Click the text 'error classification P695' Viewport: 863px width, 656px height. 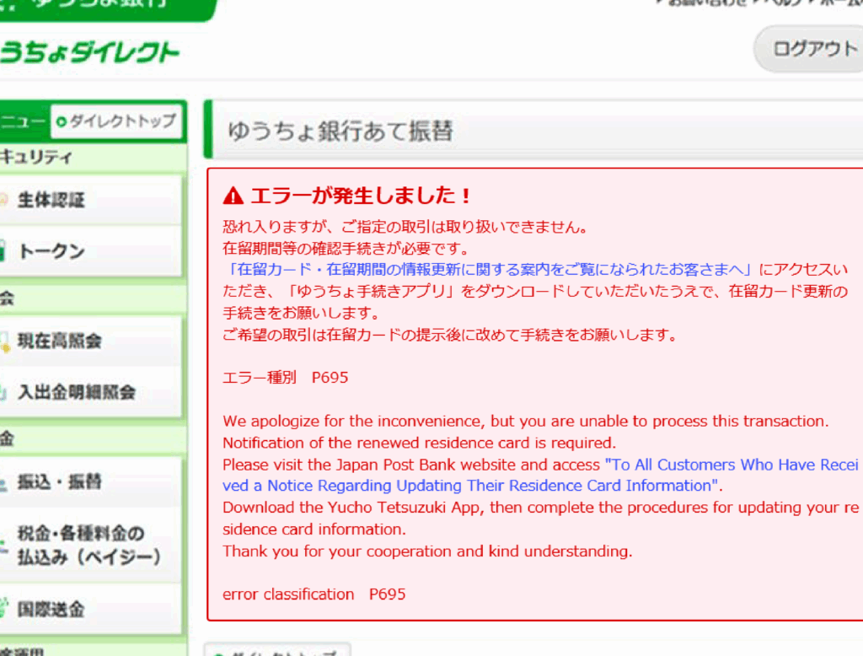(x=314, y=594)
